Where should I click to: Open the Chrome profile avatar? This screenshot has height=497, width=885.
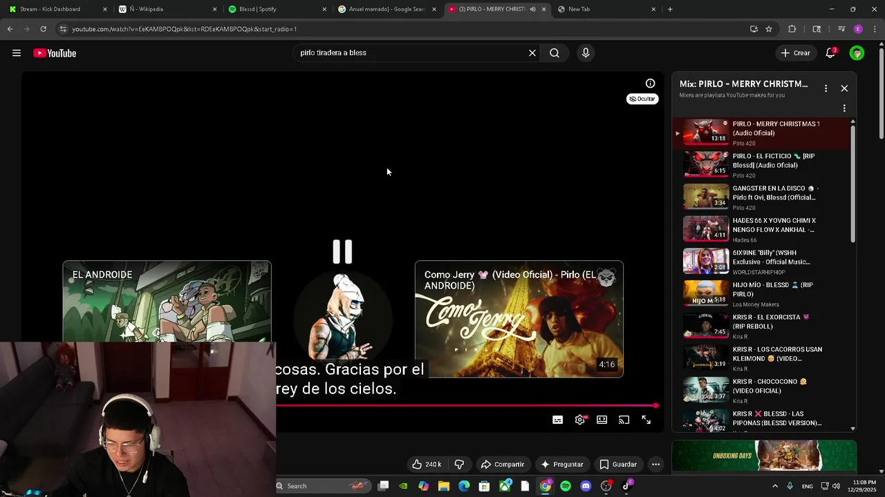tap(858, 29)
